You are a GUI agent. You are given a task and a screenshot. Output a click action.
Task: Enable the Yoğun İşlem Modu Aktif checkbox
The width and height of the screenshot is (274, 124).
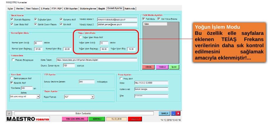pyautogui.click(x=80, y=37)
